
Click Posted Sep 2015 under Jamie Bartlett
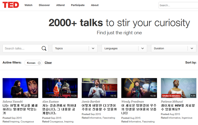[x=91, y=114]
